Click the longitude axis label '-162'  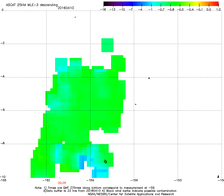pyautogui.click(x=46, y=180)
